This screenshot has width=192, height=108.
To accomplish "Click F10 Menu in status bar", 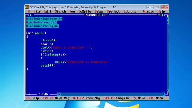I will 156,98.
